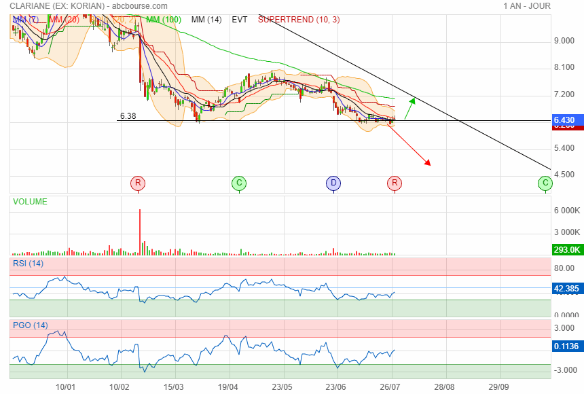Click the 10/01 date label
Viewport: 584px width, 394px height.
point(66,387)
